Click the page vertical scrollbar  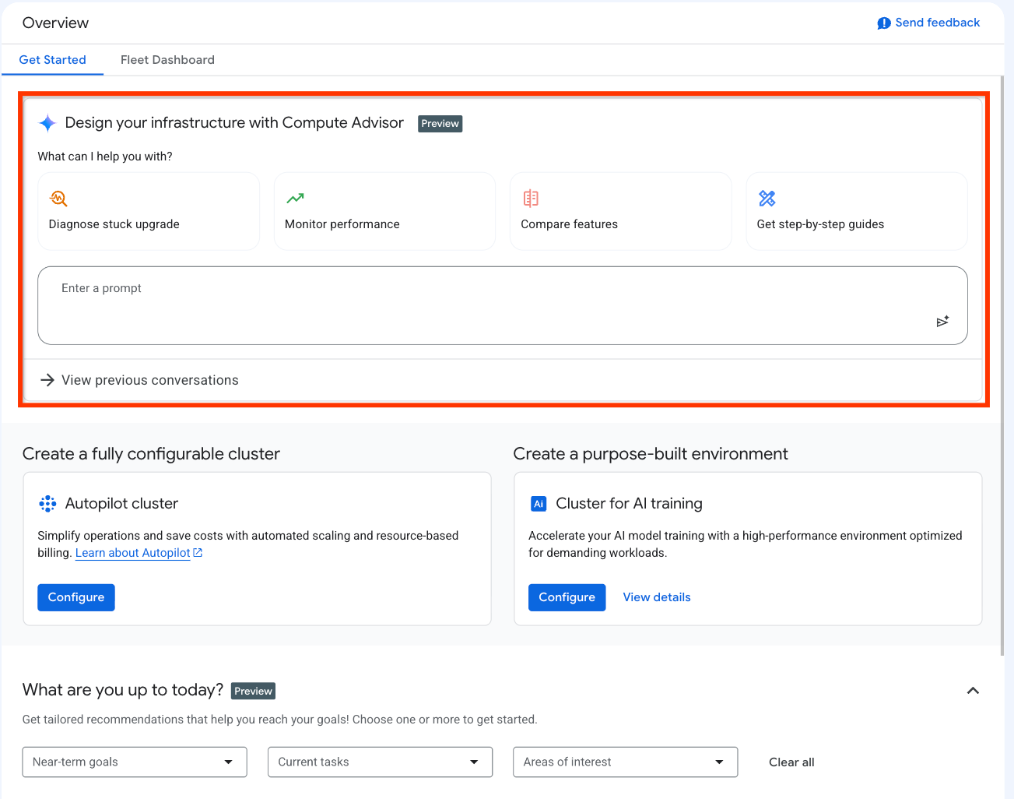click(1002, 366)
